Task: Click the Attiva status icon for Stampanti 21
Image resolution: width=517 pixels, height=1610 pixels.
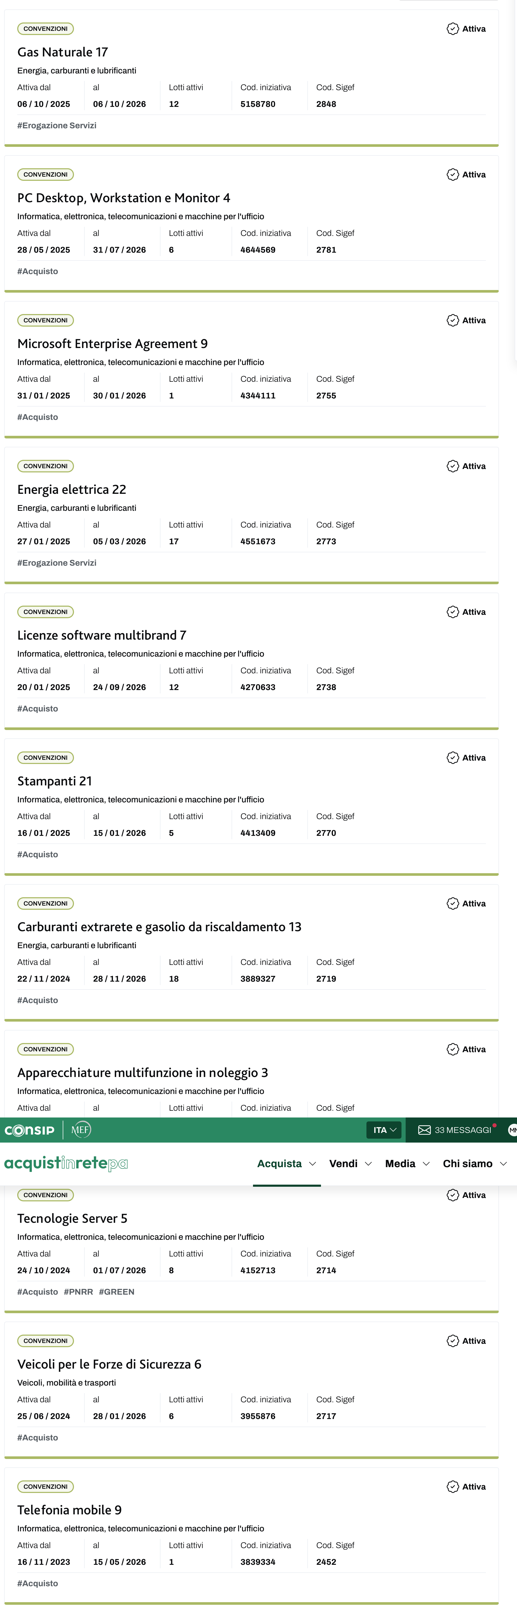Action: (x=453, y=757)
